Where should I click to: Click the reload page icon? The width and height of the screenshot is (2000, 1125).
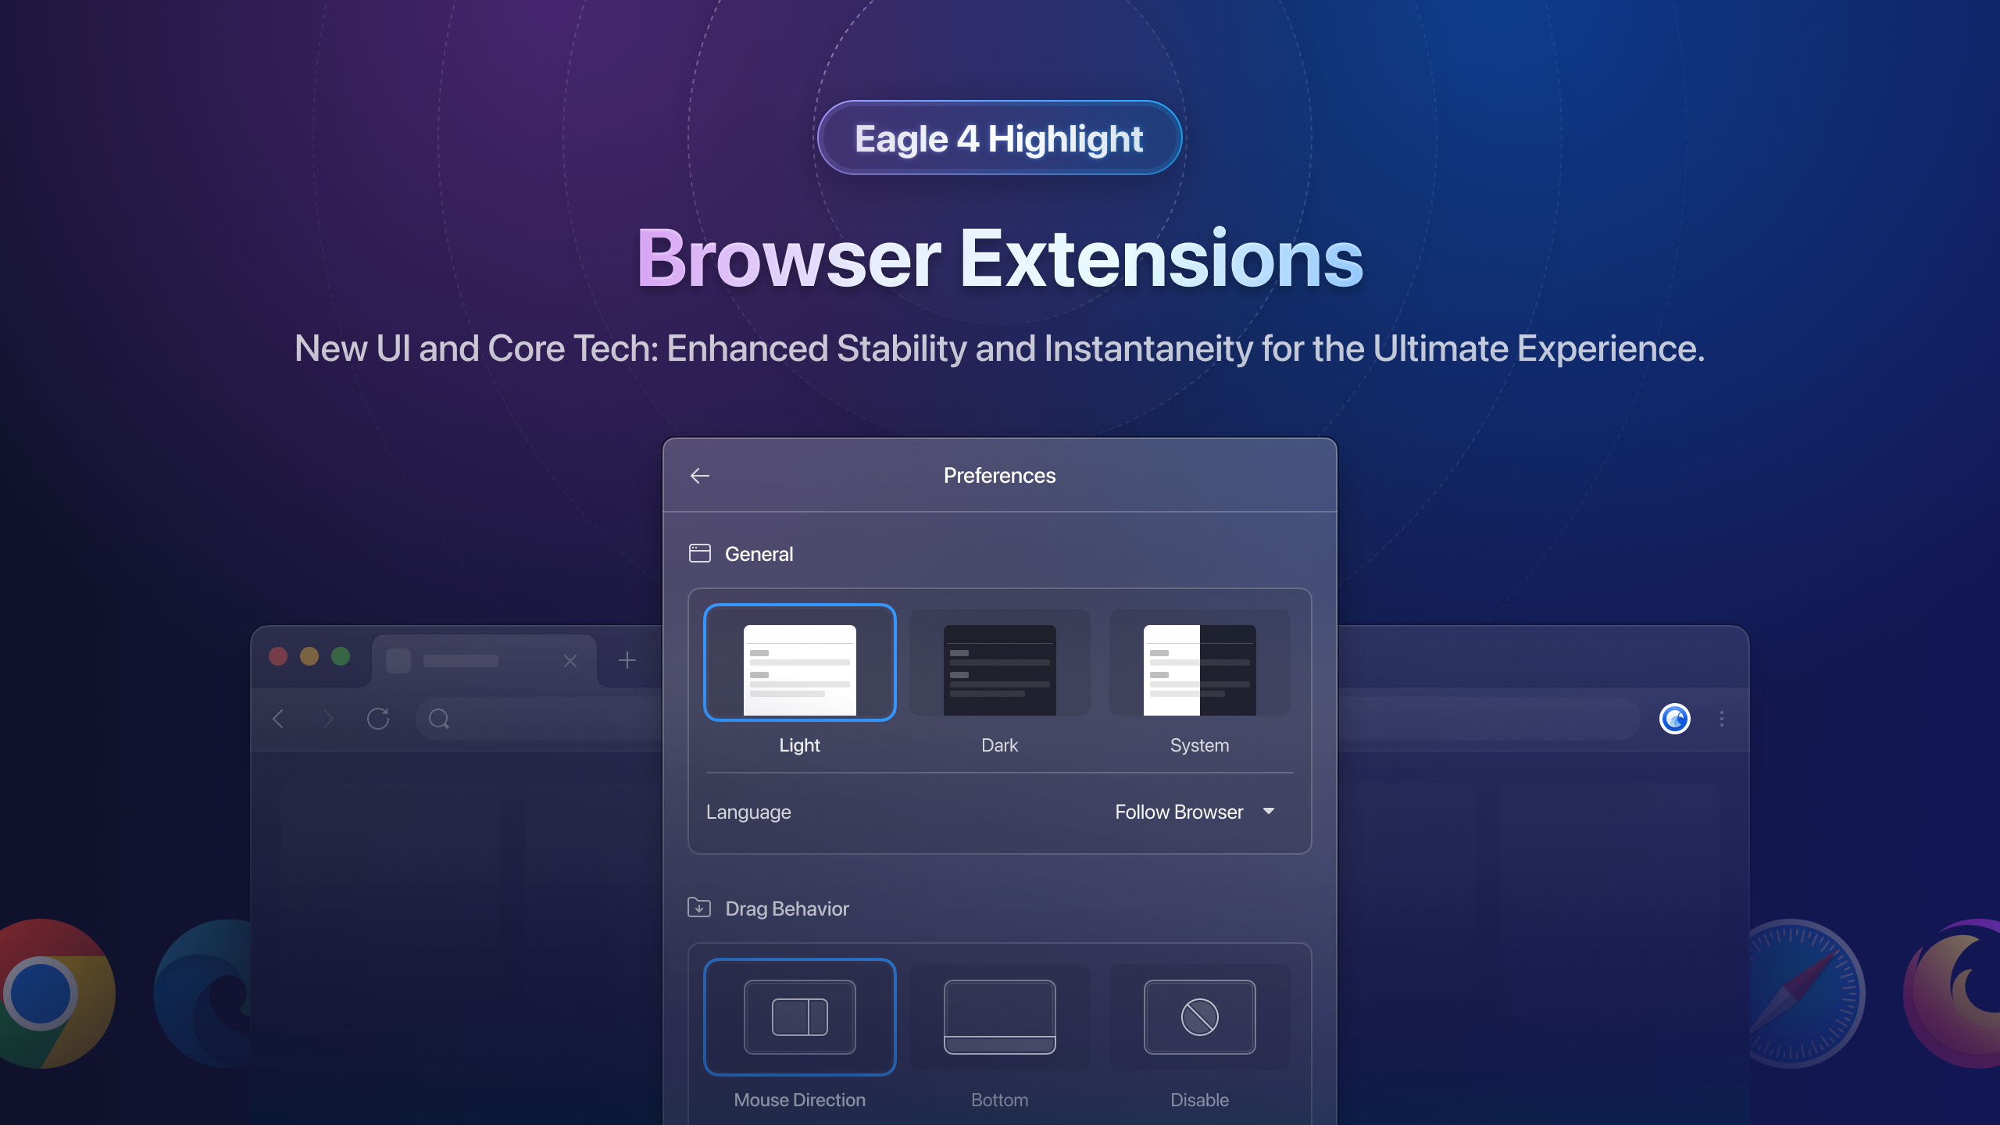[x=379, y=719]
